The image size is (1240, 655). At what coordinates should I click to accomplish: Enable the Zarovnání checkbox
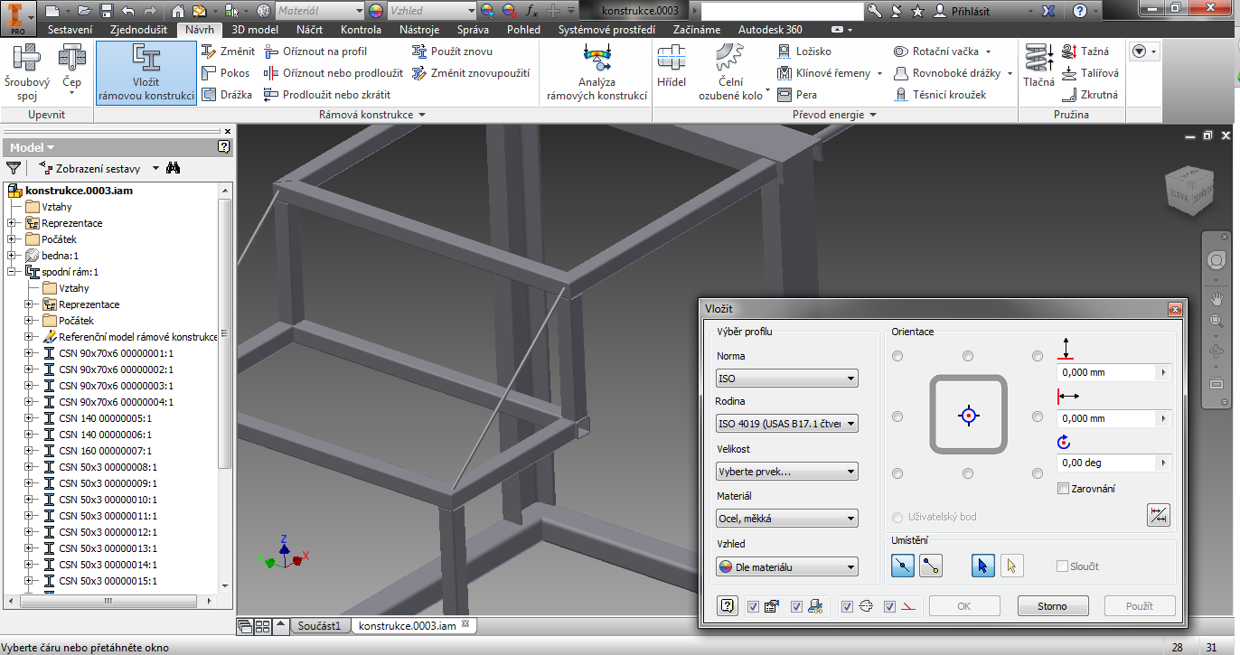point(1064,489)
